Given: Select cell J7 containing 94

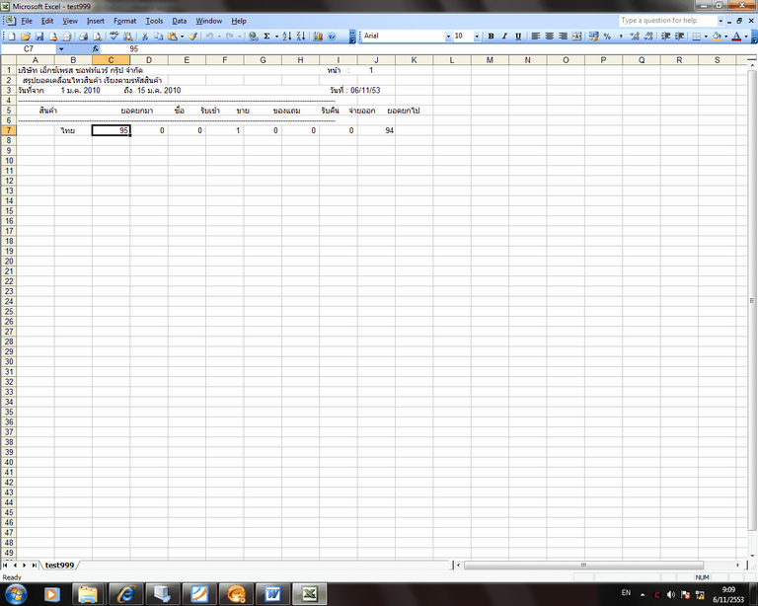Looking at the screenshot, I should 376,130.
